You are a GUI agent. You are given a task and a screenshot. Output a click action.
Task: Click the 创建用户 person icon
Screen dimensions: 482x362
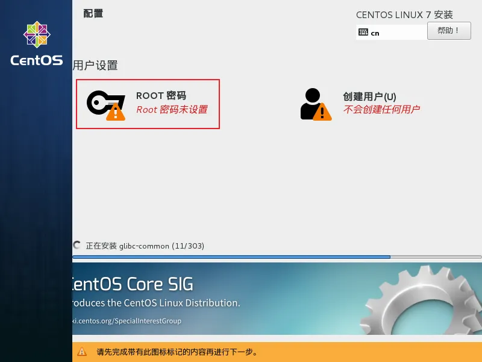316,104
